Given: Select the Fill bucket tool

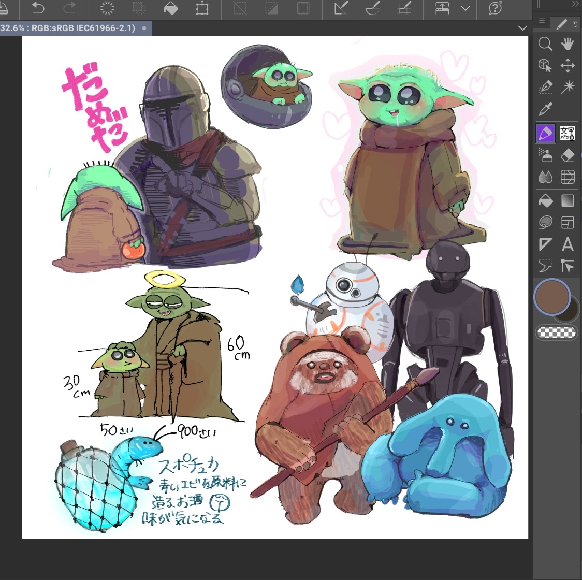Looking at the screenshot, I should tap(545, 200).
